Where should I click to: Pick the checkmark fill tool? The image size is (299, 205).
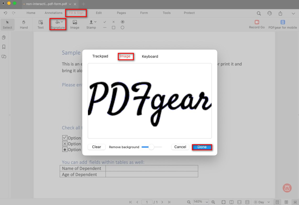(105, 22)
